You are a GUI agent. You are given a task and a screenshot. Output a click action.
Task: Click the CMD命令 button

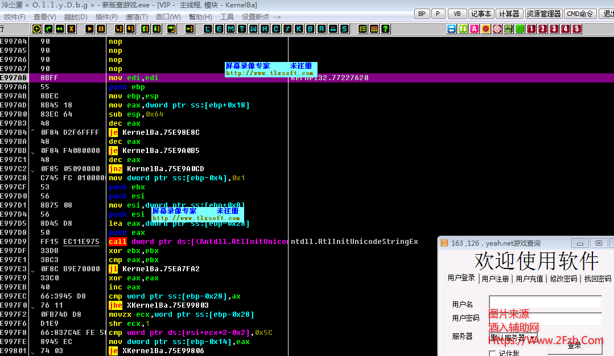580,14
